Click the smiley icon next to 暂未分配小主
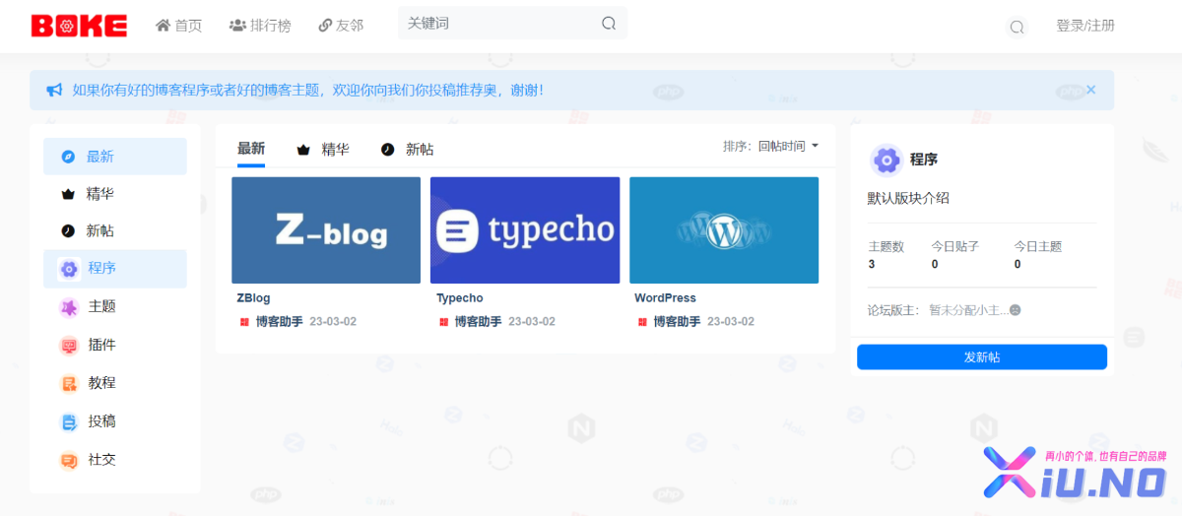Screen dimensions: 1182x516 tap(1016, 310)
